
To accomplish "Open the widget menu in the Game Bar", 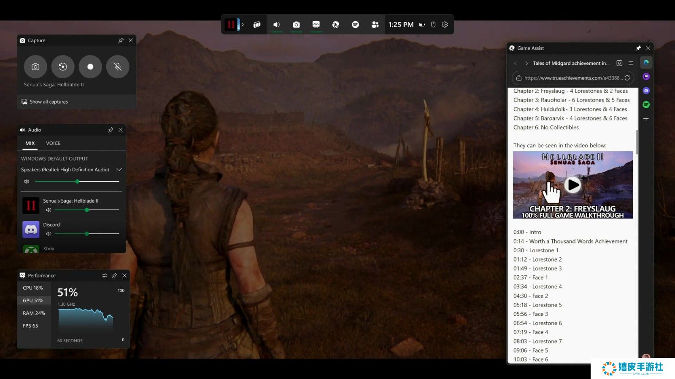I will tap(256, 25).
